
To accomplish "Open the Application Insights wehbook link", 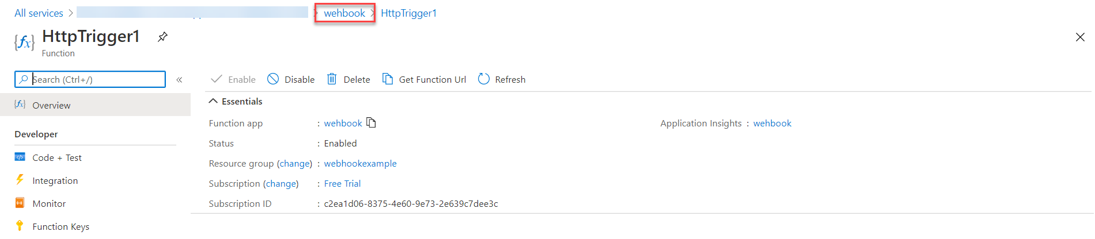I will (772, 123).
